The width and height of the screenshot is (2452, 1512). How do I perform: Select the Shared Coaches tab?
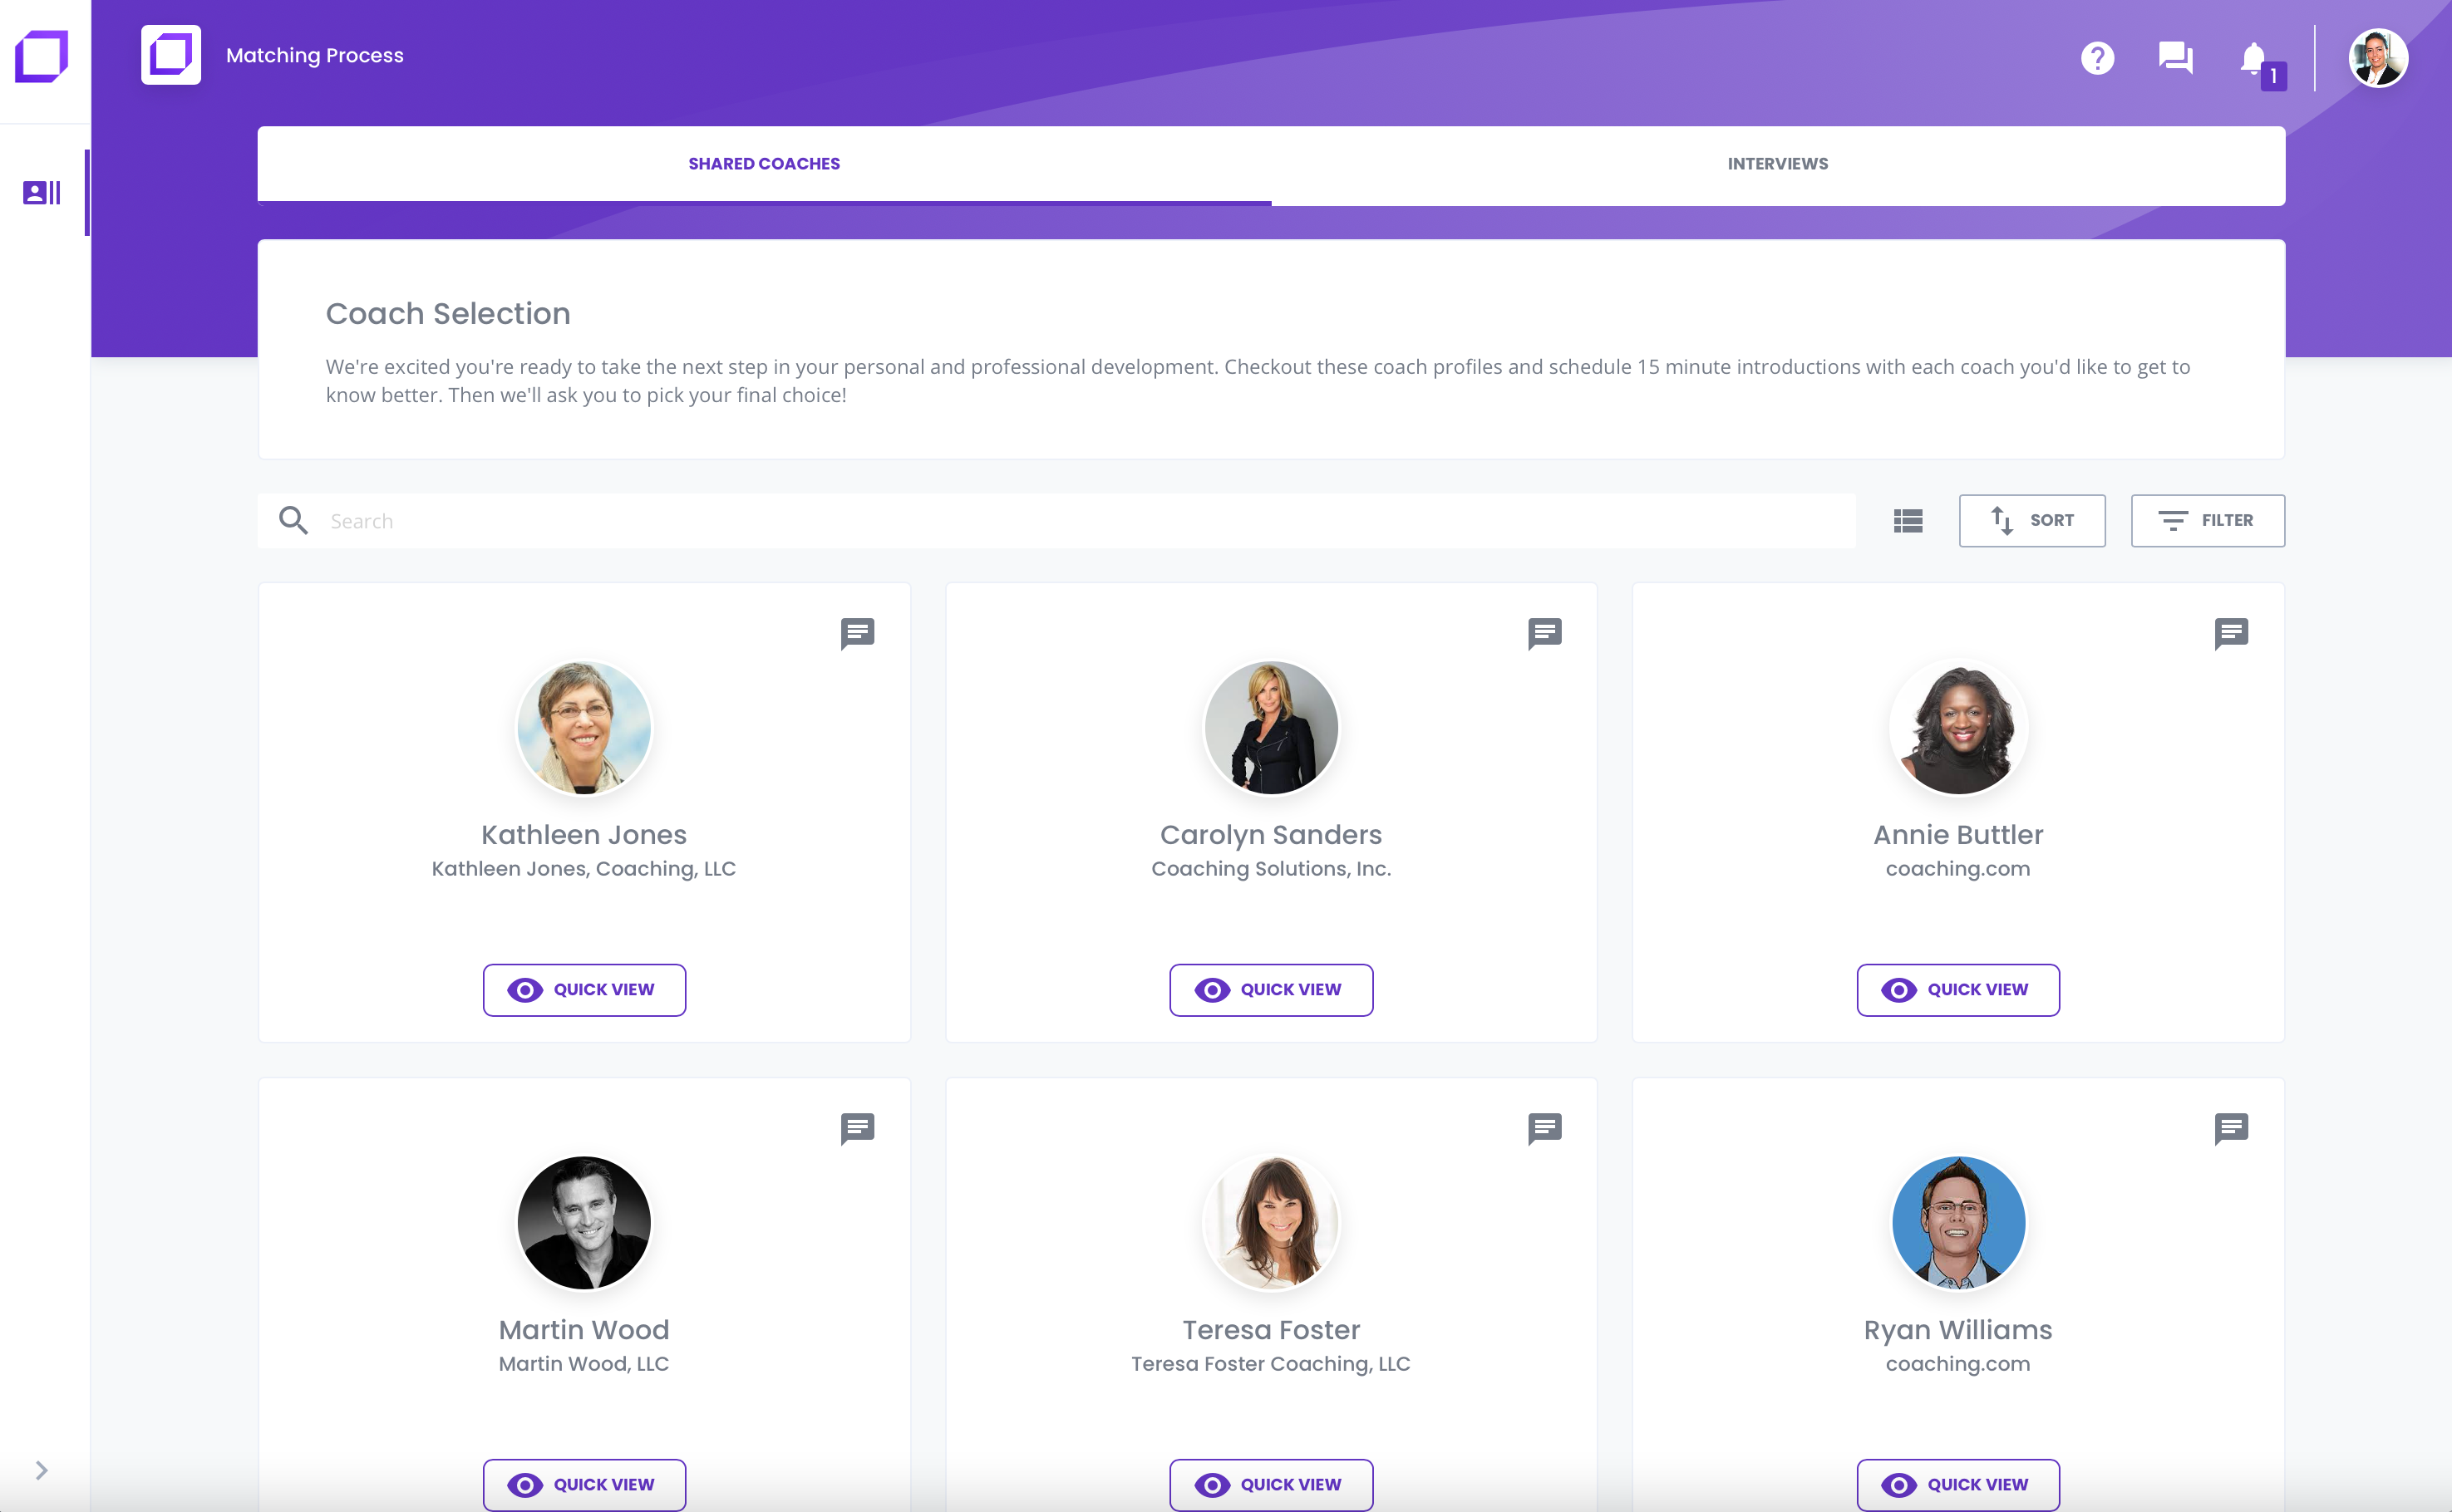(x=765, y=164)
